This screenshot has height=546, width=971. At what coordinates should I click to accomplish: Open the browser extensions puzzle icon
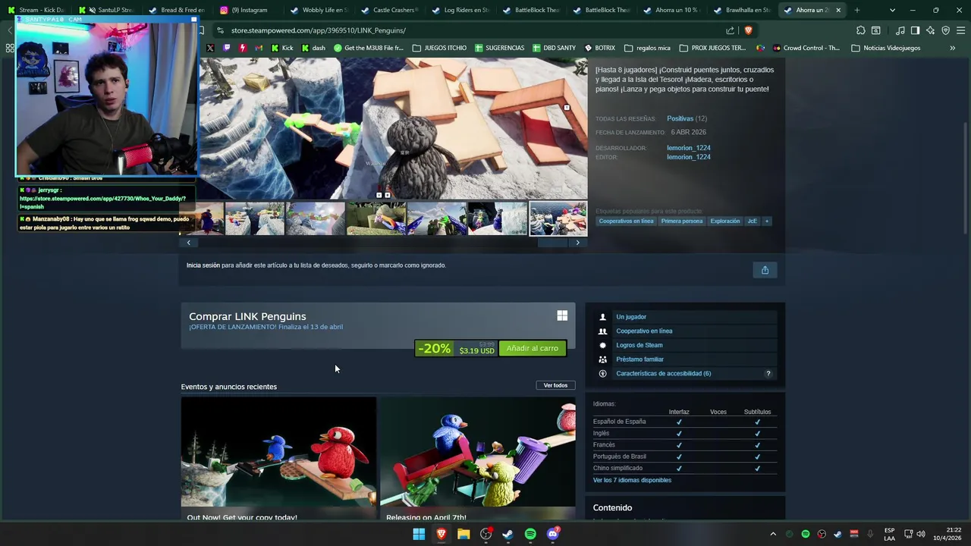point(860,30)
